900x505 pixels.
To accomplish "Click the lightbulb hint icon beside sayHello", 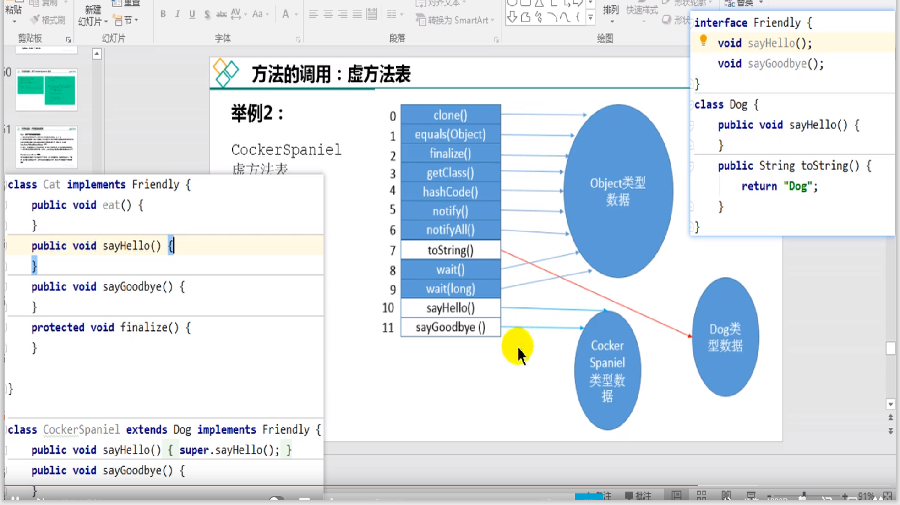I will coord(704,41).
